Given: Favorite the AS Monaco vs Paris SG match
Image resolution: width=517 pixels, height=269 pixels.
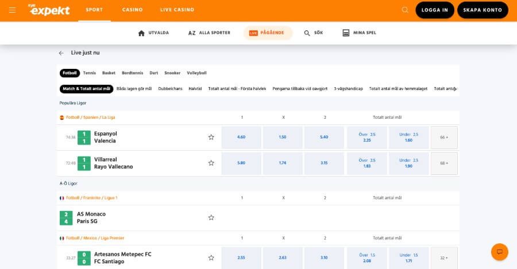Looking at the screenshot, I should pyautogui.click(x=211, y=217).
